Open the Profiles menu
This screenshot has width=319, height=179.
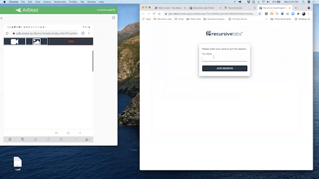(73, 2)
